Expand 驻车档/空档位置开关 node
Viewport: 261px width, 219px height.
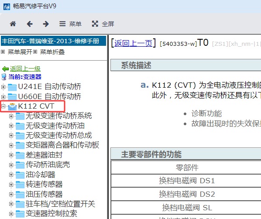click(11, 204)
